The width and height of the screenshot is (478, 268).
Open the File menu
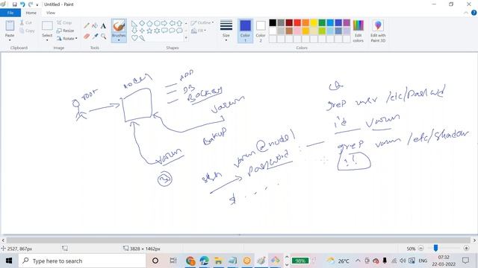tap(10, 13)
